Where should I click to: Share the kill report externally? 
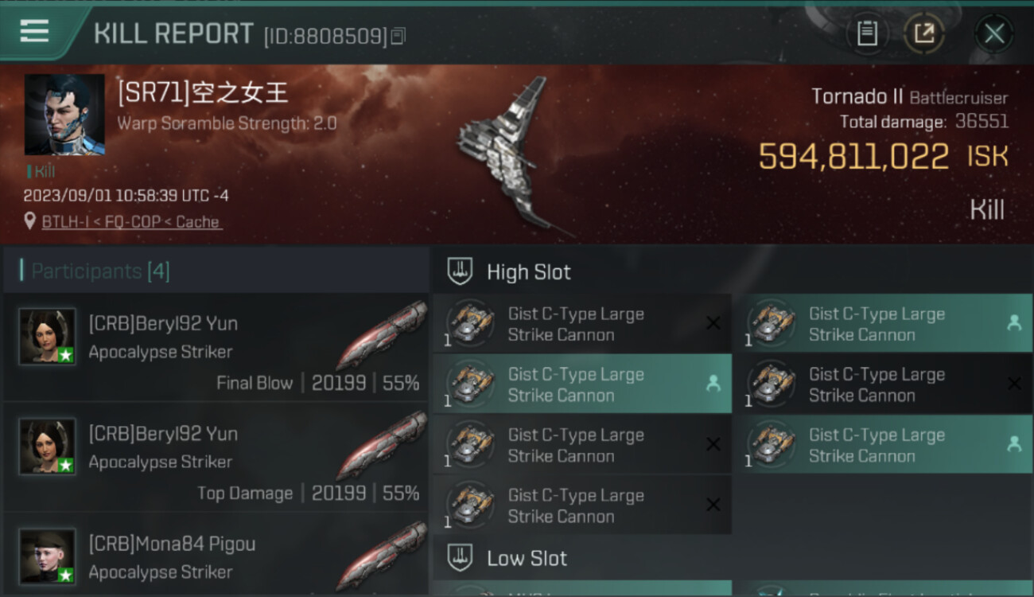click(924, 33)
